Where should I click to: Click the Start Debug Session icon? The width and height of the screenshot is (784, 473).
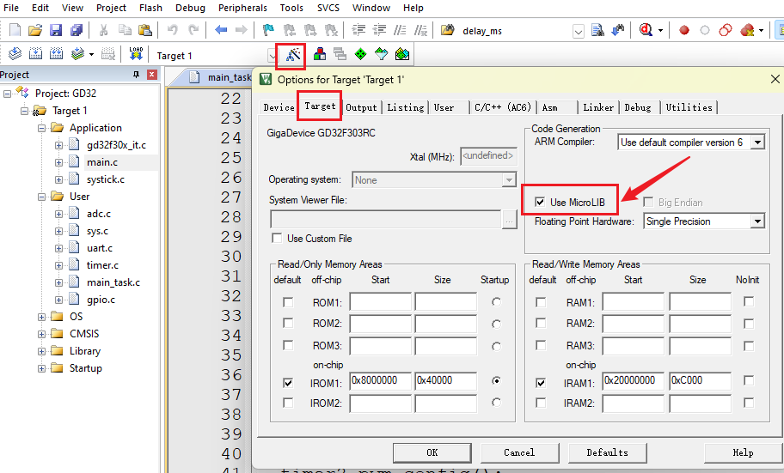646,30
